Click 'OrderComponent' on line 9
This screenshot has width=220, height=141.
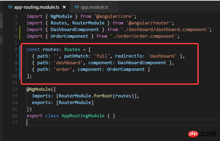[x=126, y=69]
